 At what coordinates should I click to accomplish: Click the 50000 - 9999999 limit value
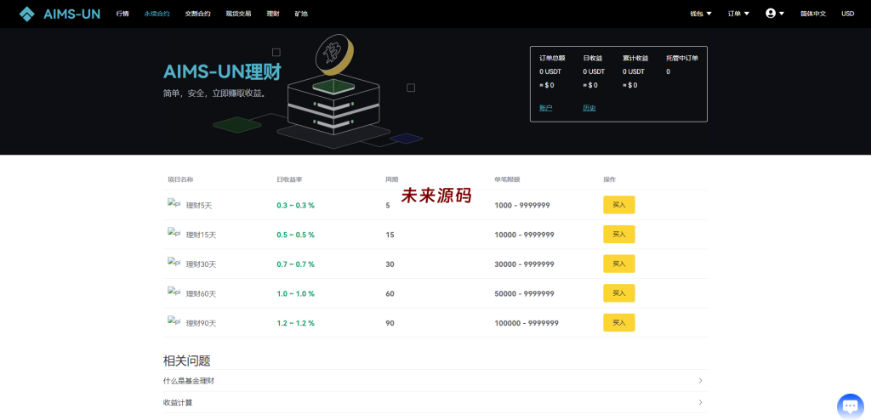click(524, 294)
